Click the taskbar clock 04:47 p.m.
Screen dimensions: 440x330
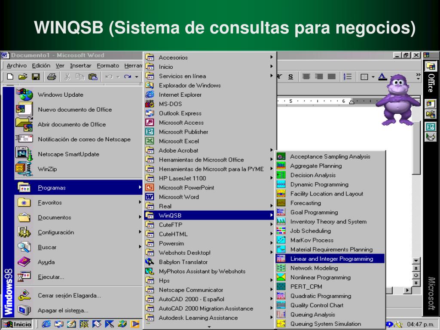[420, 324]
